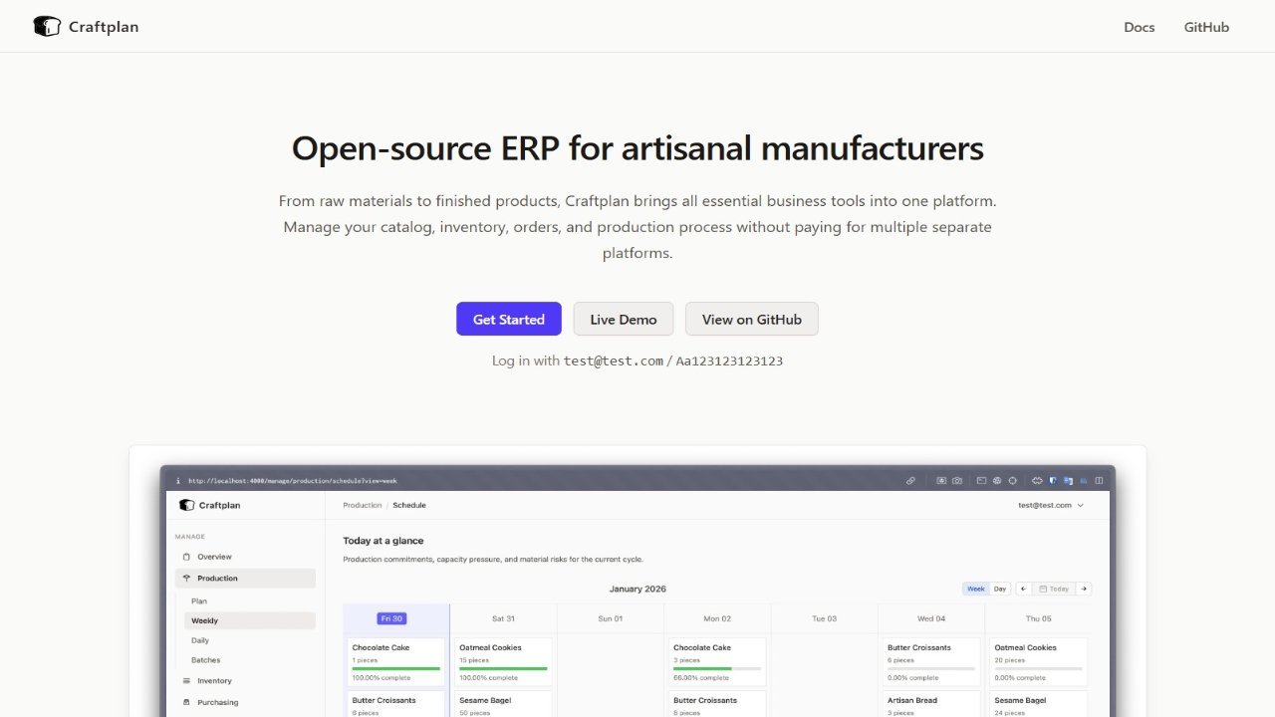The height and width of the screenshot is (717, 1275).
Task: Click the Aa123123123123 password text
Action: coord(729,360)
